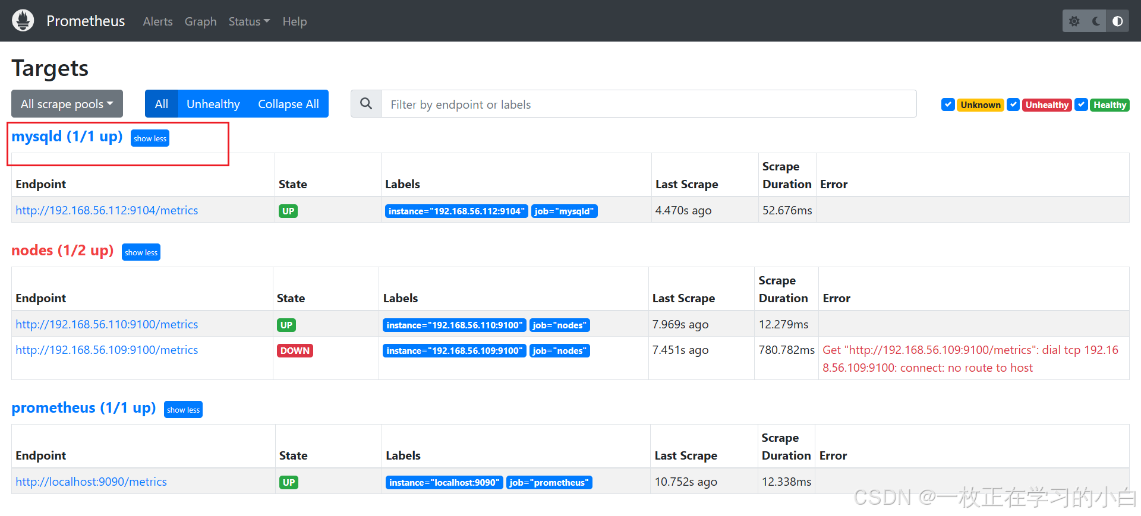1141x516 pixels.
Task: Click the instance="localhost:9090" label
Action: 445,482
